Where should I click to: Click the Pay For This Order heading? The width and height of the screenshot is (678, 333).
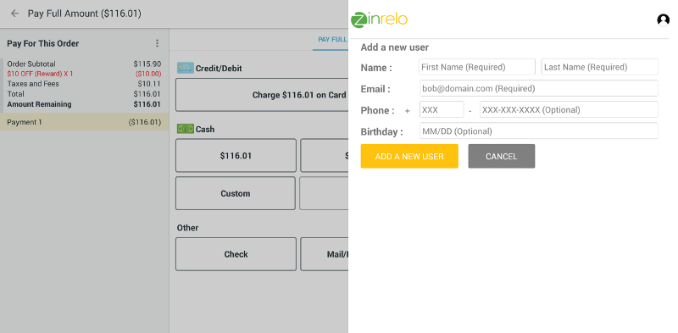pyautogui.click(x=43, y=43)
